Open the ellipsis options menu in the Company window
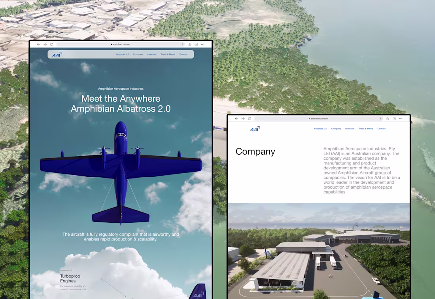435x299 pixels. pos(401,118)
